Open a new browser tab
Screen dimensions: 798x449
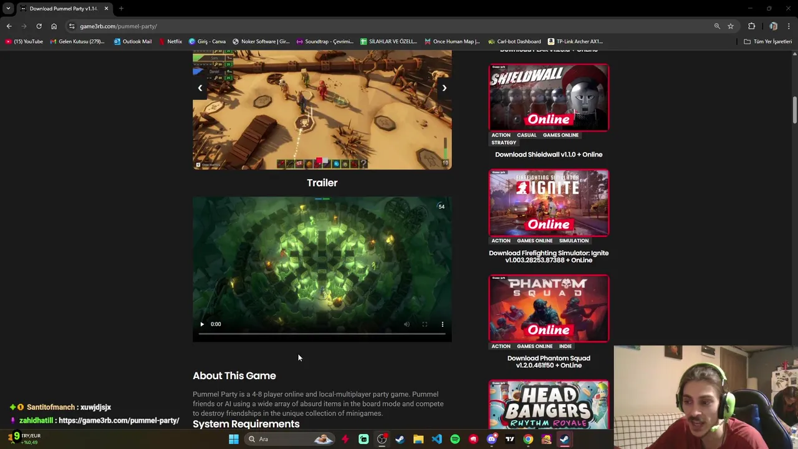(x=121, y=9)
